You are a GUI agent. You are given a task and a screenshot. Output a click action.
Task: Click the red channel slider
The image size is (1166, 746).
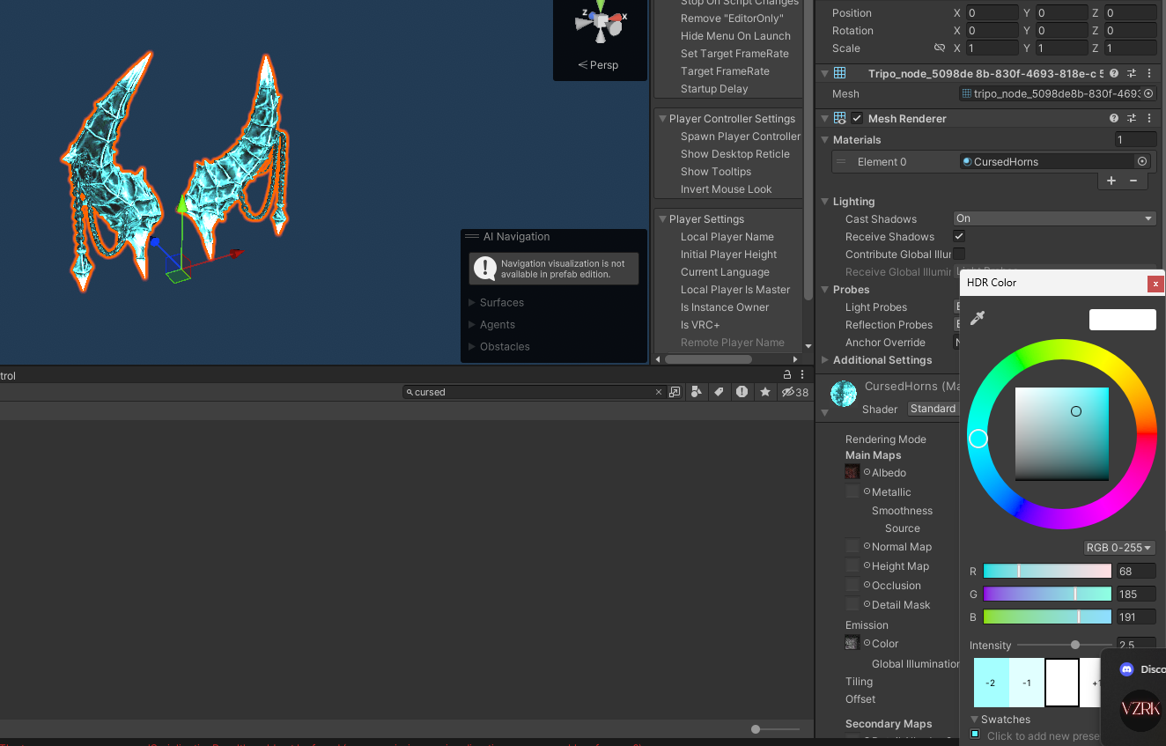coord(1047,571)
